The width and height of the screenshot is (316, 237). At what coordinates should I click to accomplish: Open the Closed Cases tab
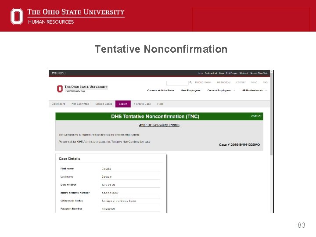click(x=104, y=104)
